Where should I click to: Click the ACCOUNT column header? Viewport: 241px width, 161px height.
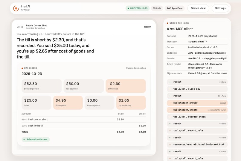click(x=26, y=114)
